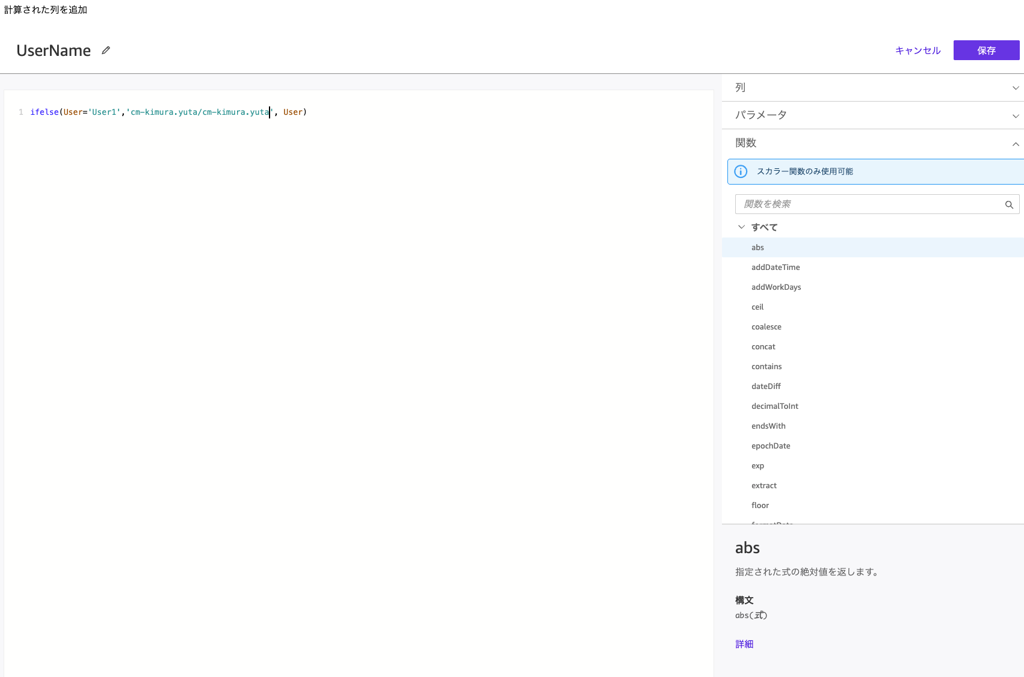1024x677 pixels.
Task: Click the 保存 button
Action: coord(986,50)
